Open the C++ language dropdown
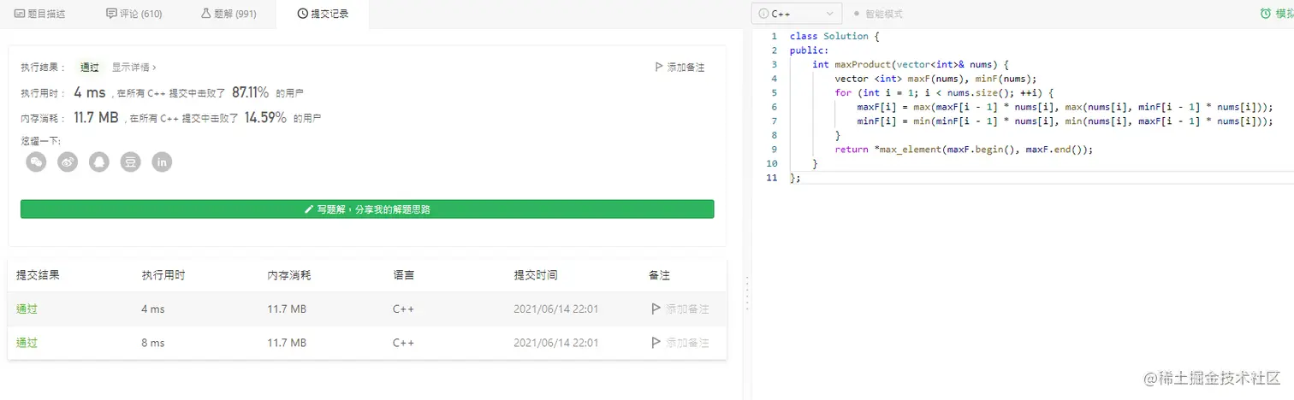Image resolution: width=1294 pixels, height=400 pixels. [797, 14]
